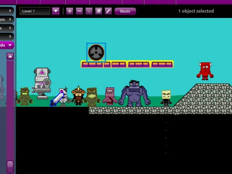Image resolution: width=232 pixels, height=174 pixels.
Task: Select the samurai character sprite
Action: 78,95
